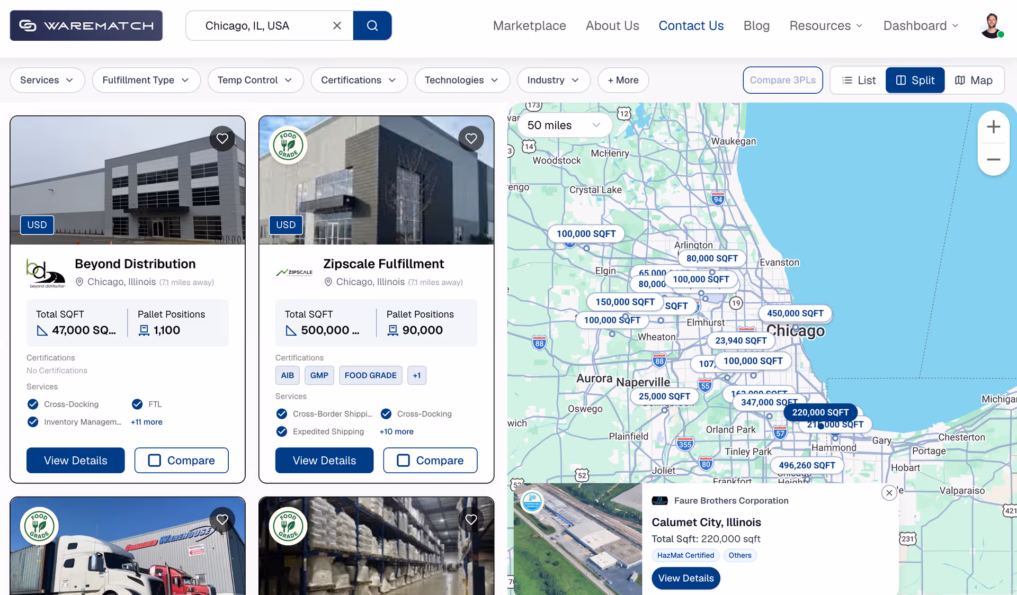Select the highlighted 220,000 SQFT marker
The height and width of the screenshot is (595, 1017).
coord(820,412)
